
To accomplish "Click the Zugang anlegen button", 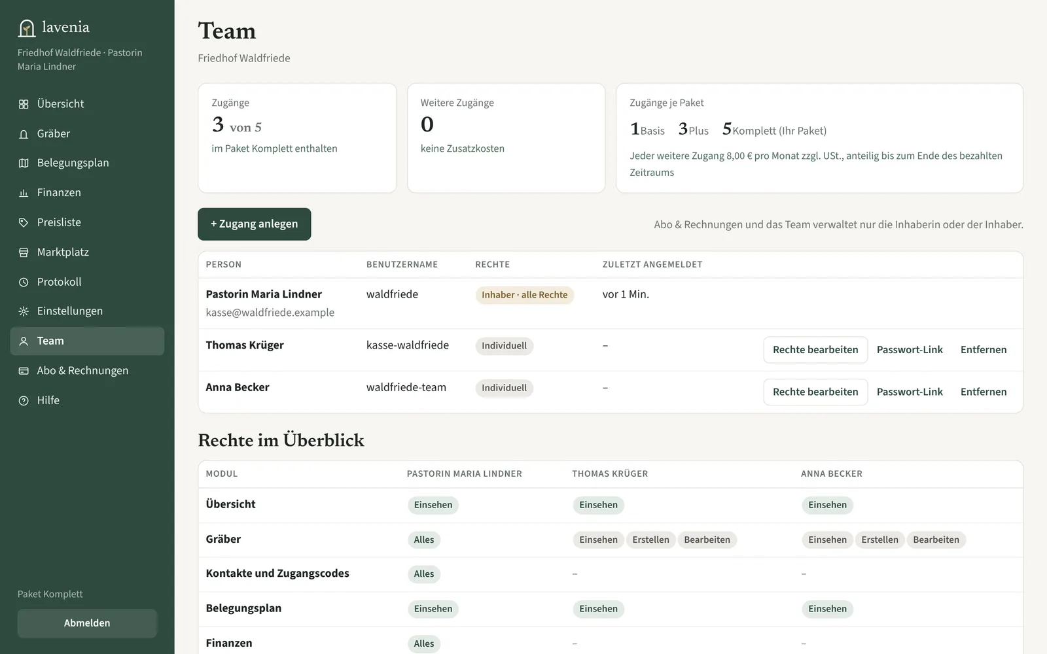I will click(255, 224).
